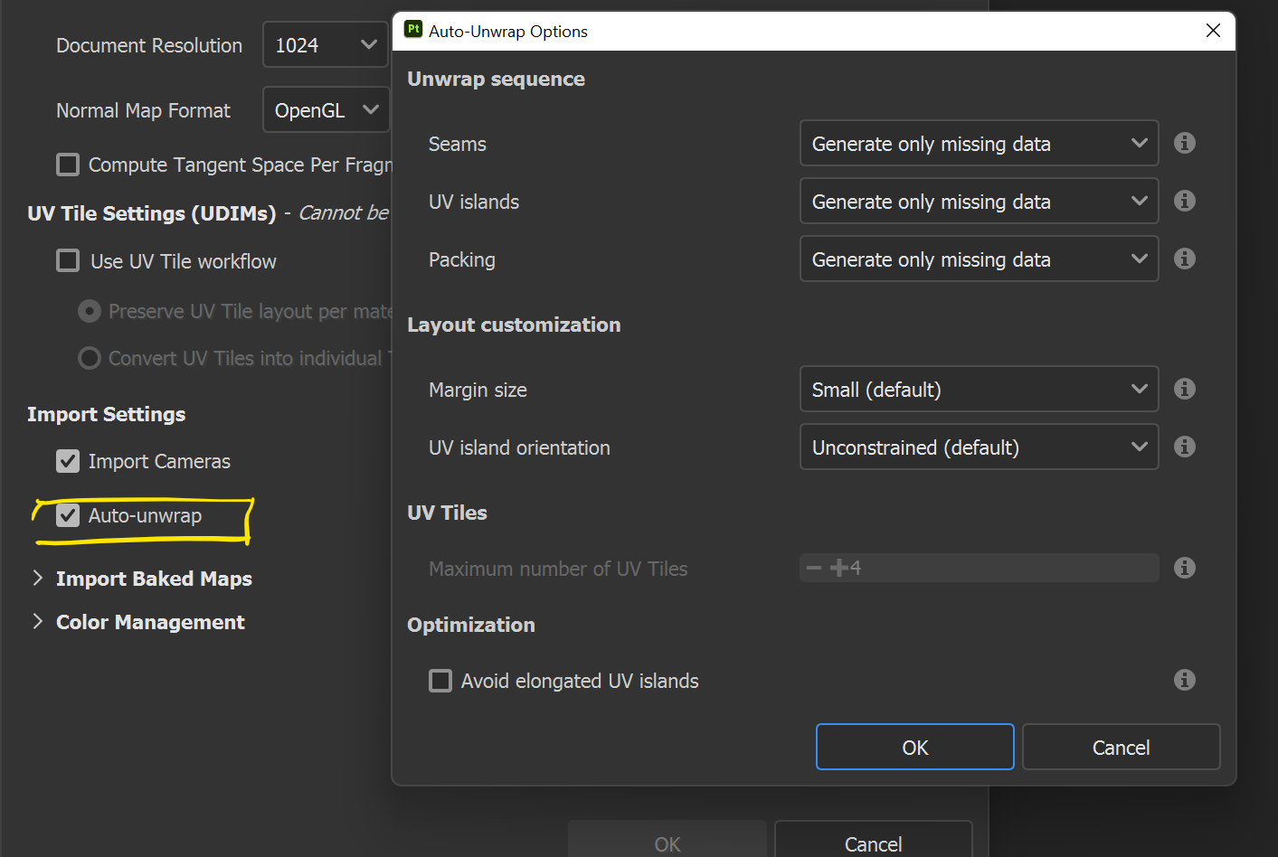
Task: Disable the highlighted Auto-unwrap checkbox
Action: pyautogui.click(x=68, y=515)
